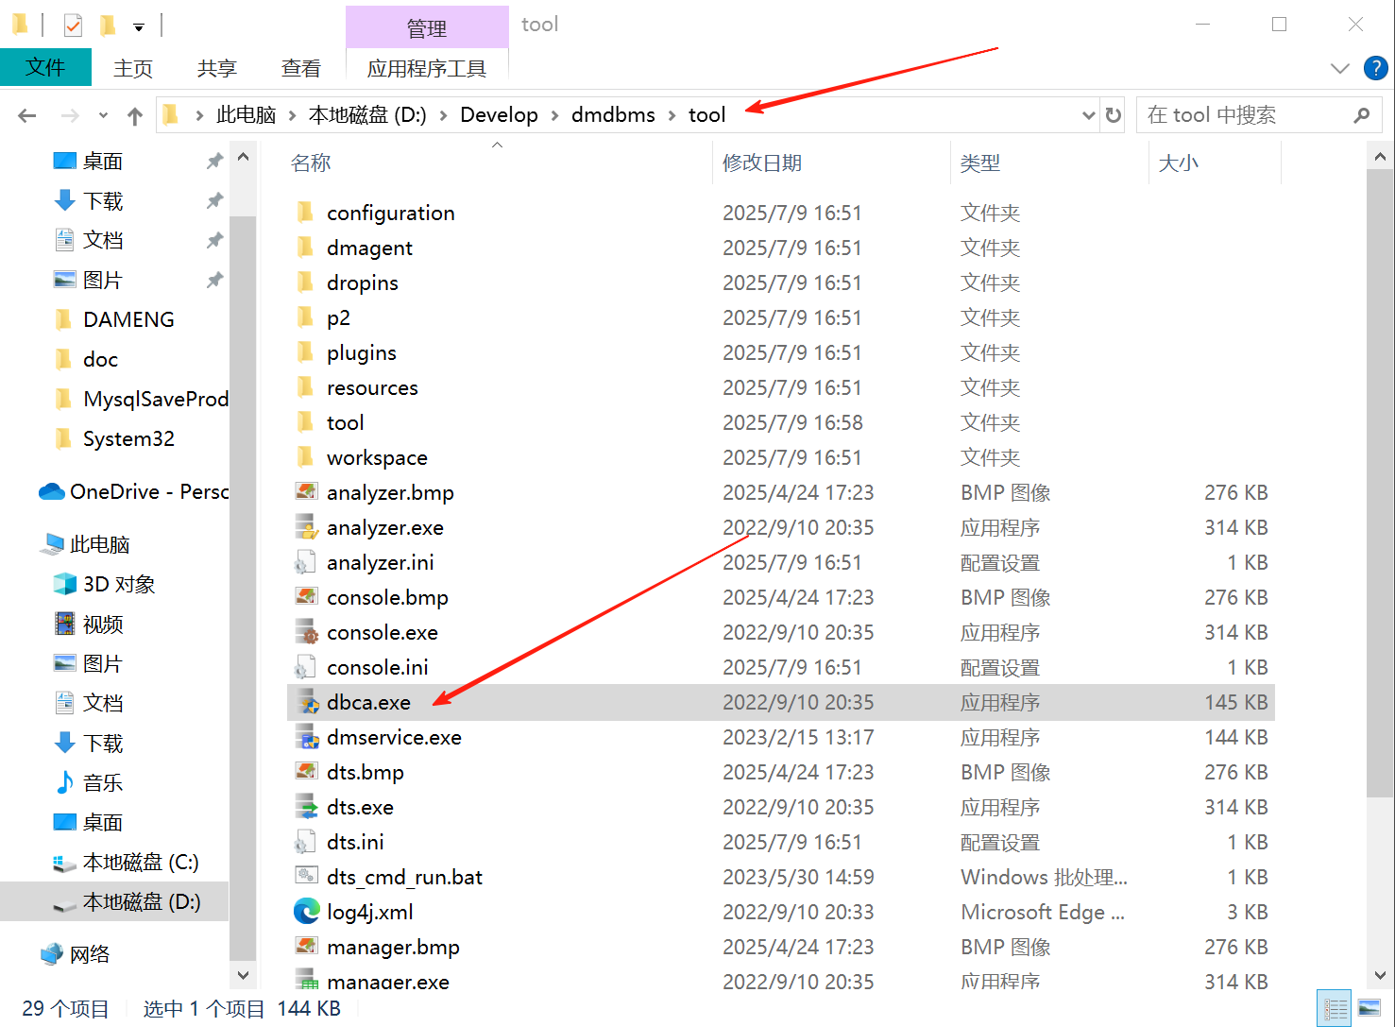Open the recent locations dropdown arrow
The height and width of the screenshot is (1027, 1395).
pyautogui.click(x=103, y=115)
